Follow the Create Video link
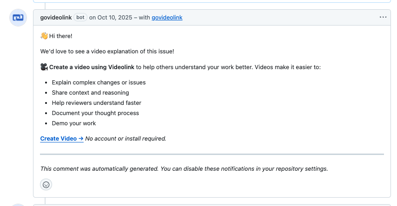 [61, 138]
